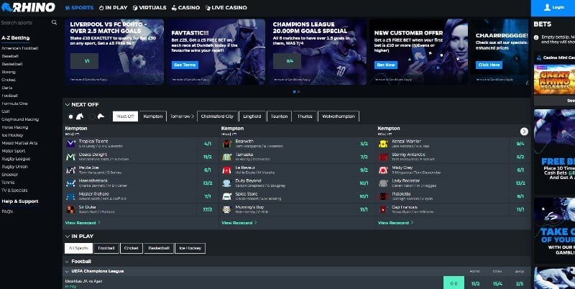Collapse the Football in-play group
This screenshot has width=575, height=289.
pyautogui.click(x=67, y=262)
